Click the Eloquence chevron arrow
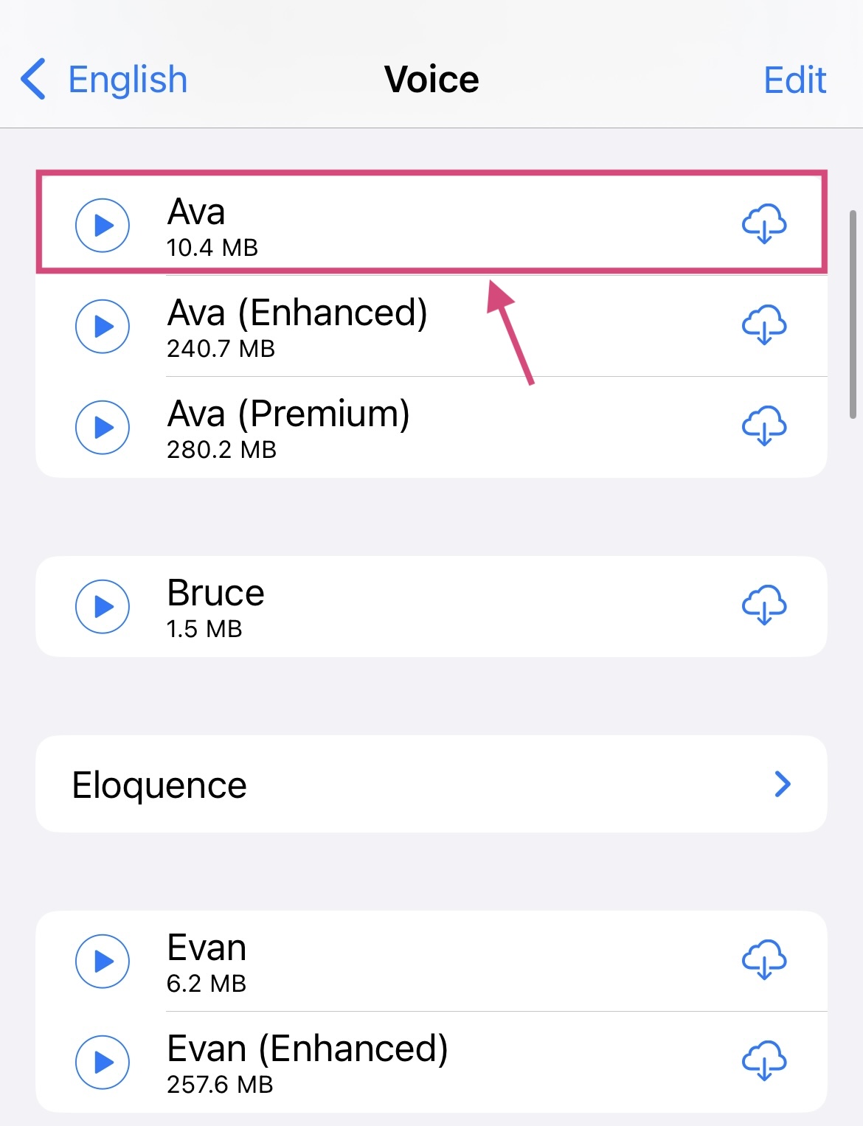This screenshot has width=863, height=1126. 783,784
